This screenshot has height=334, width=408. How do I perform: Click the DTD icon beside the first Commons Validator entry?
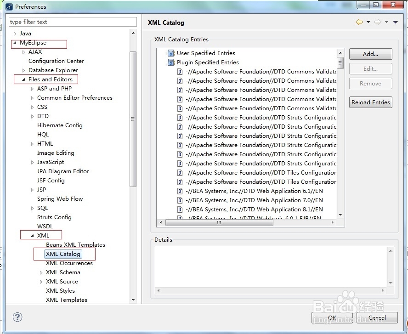coord(180,72)
